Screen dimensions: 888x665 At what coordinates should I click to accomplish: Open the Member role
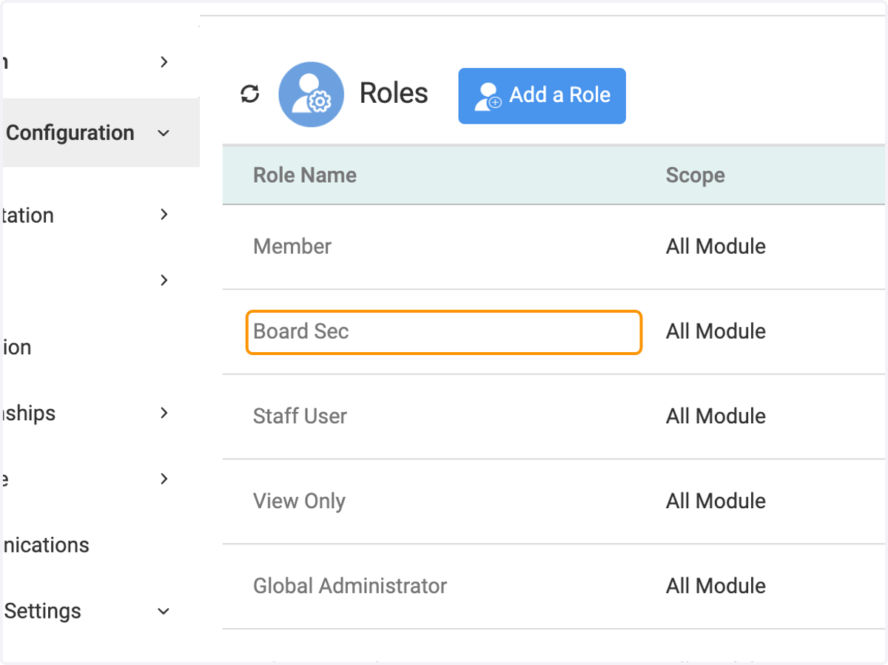pyautogui.click(x=292, y=246)
